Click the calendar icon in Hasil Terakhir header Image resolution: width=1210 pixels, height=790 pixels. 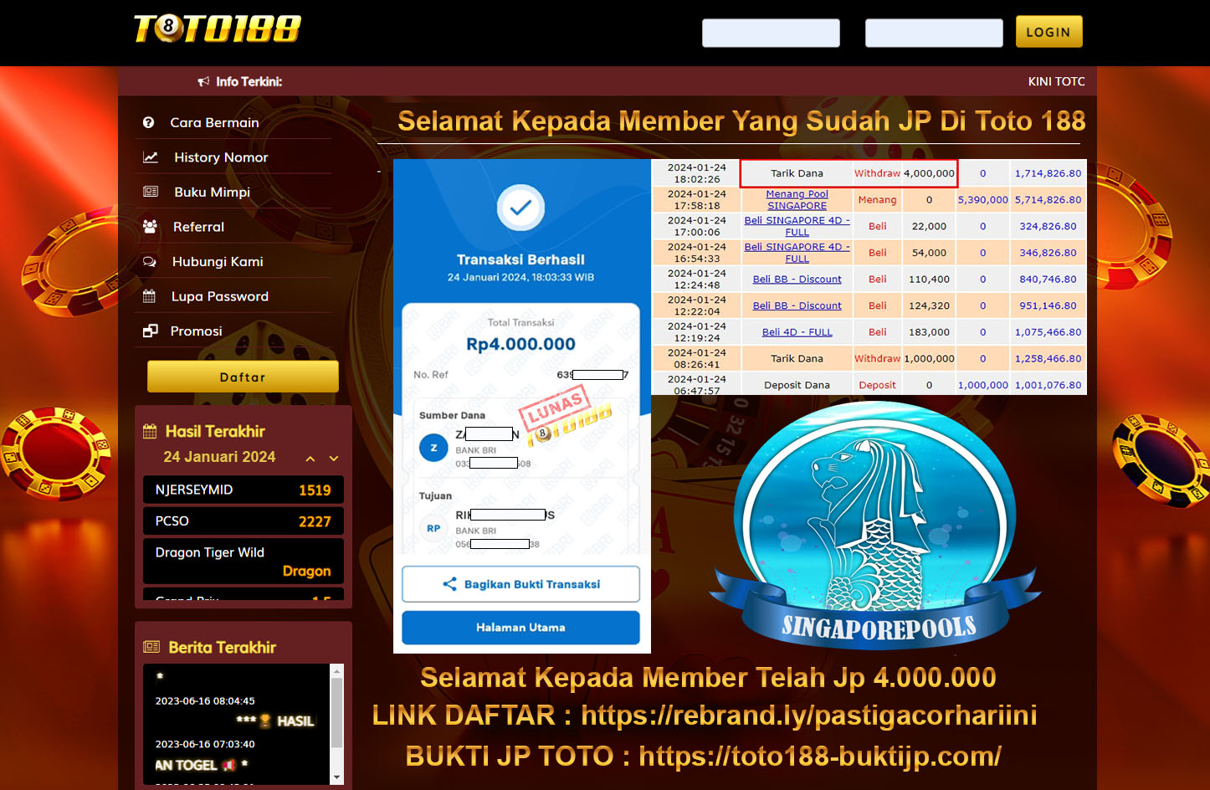tap(150, 432)
